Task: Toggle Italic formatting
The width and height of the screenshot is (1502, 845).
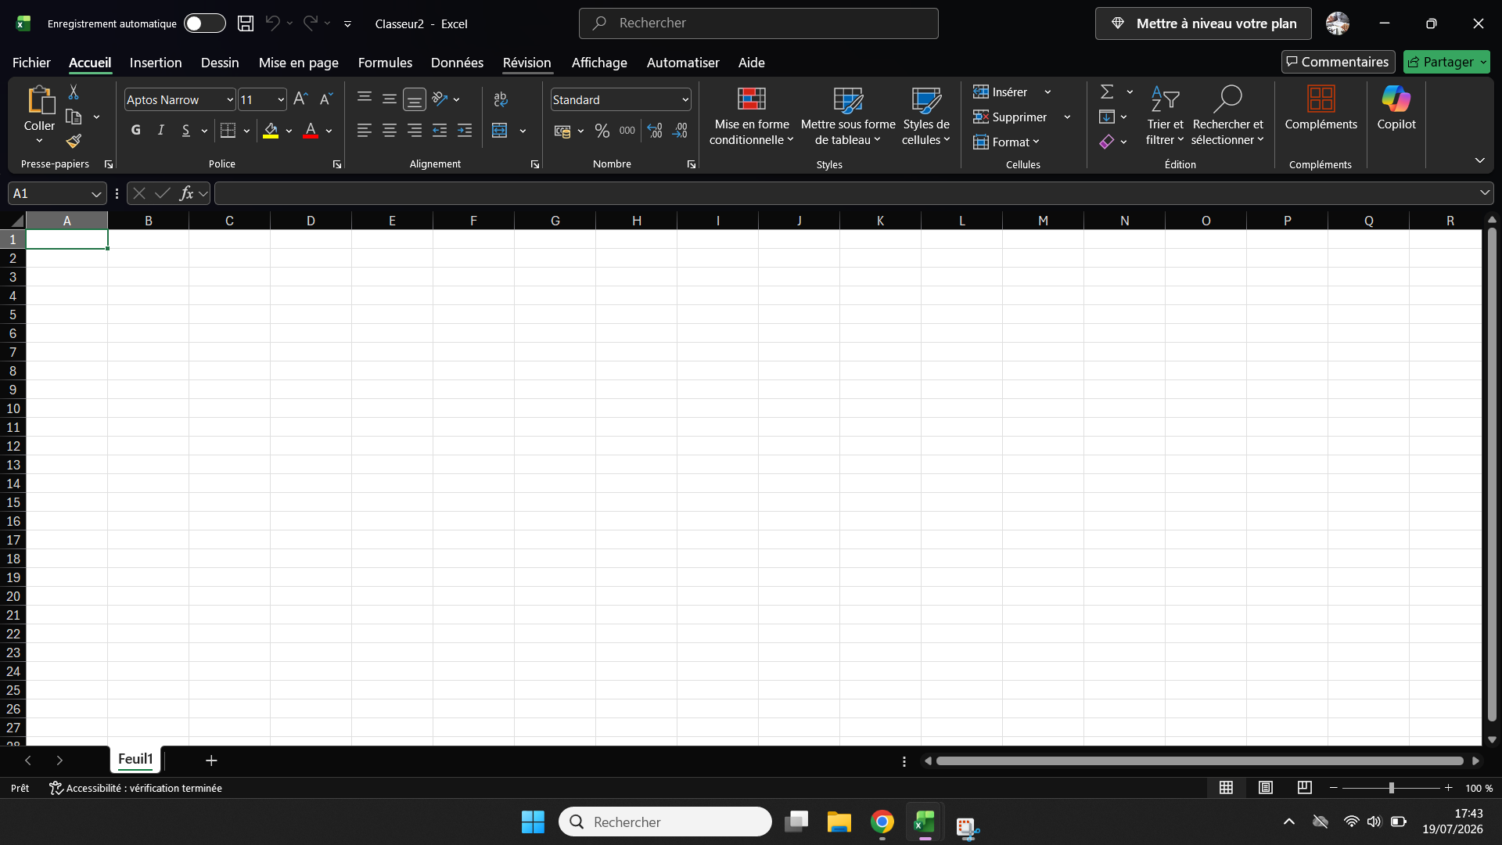Action: click(x=161, y=131)
